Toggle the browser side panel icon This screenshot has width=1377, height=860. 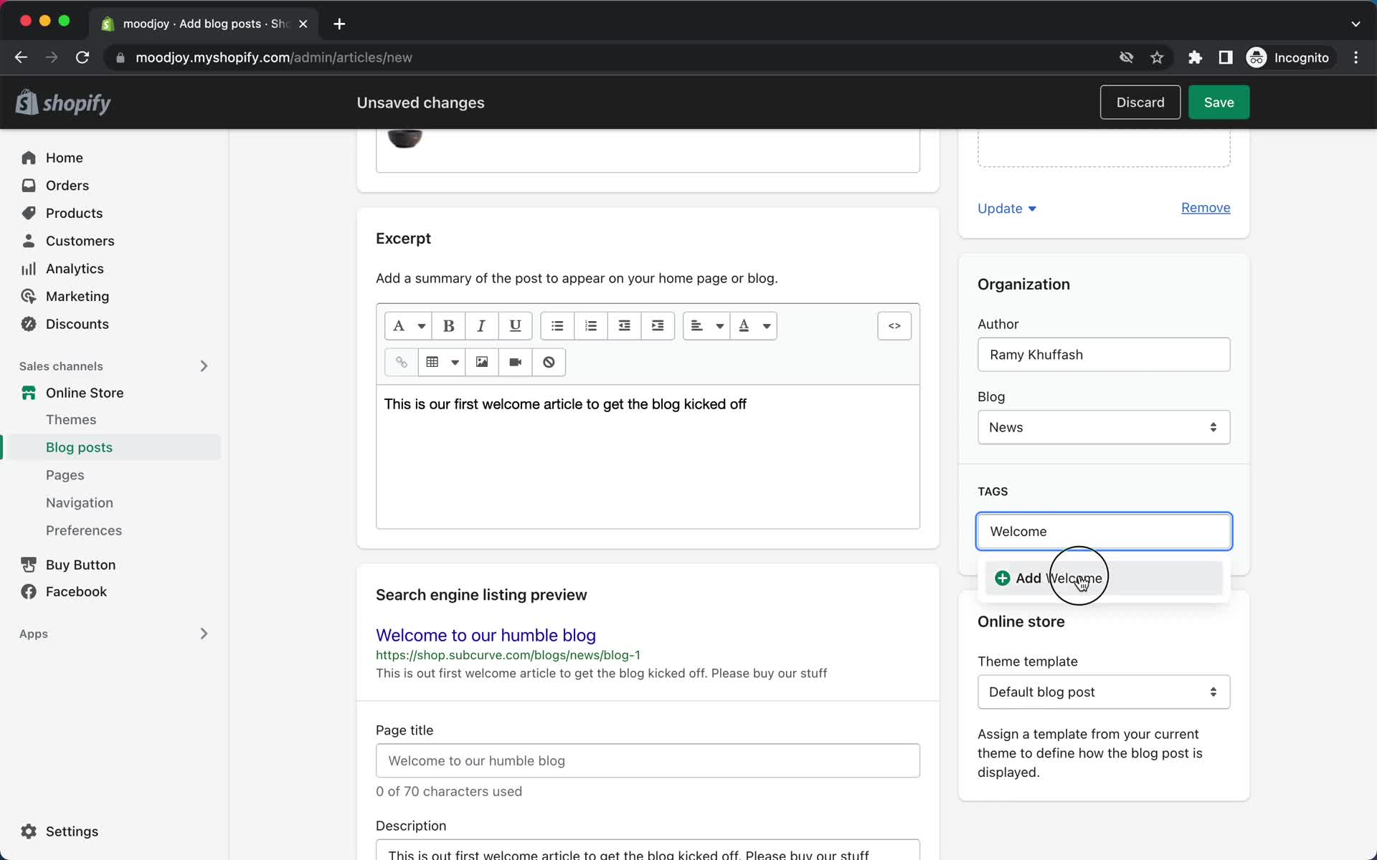[1226, 57]
